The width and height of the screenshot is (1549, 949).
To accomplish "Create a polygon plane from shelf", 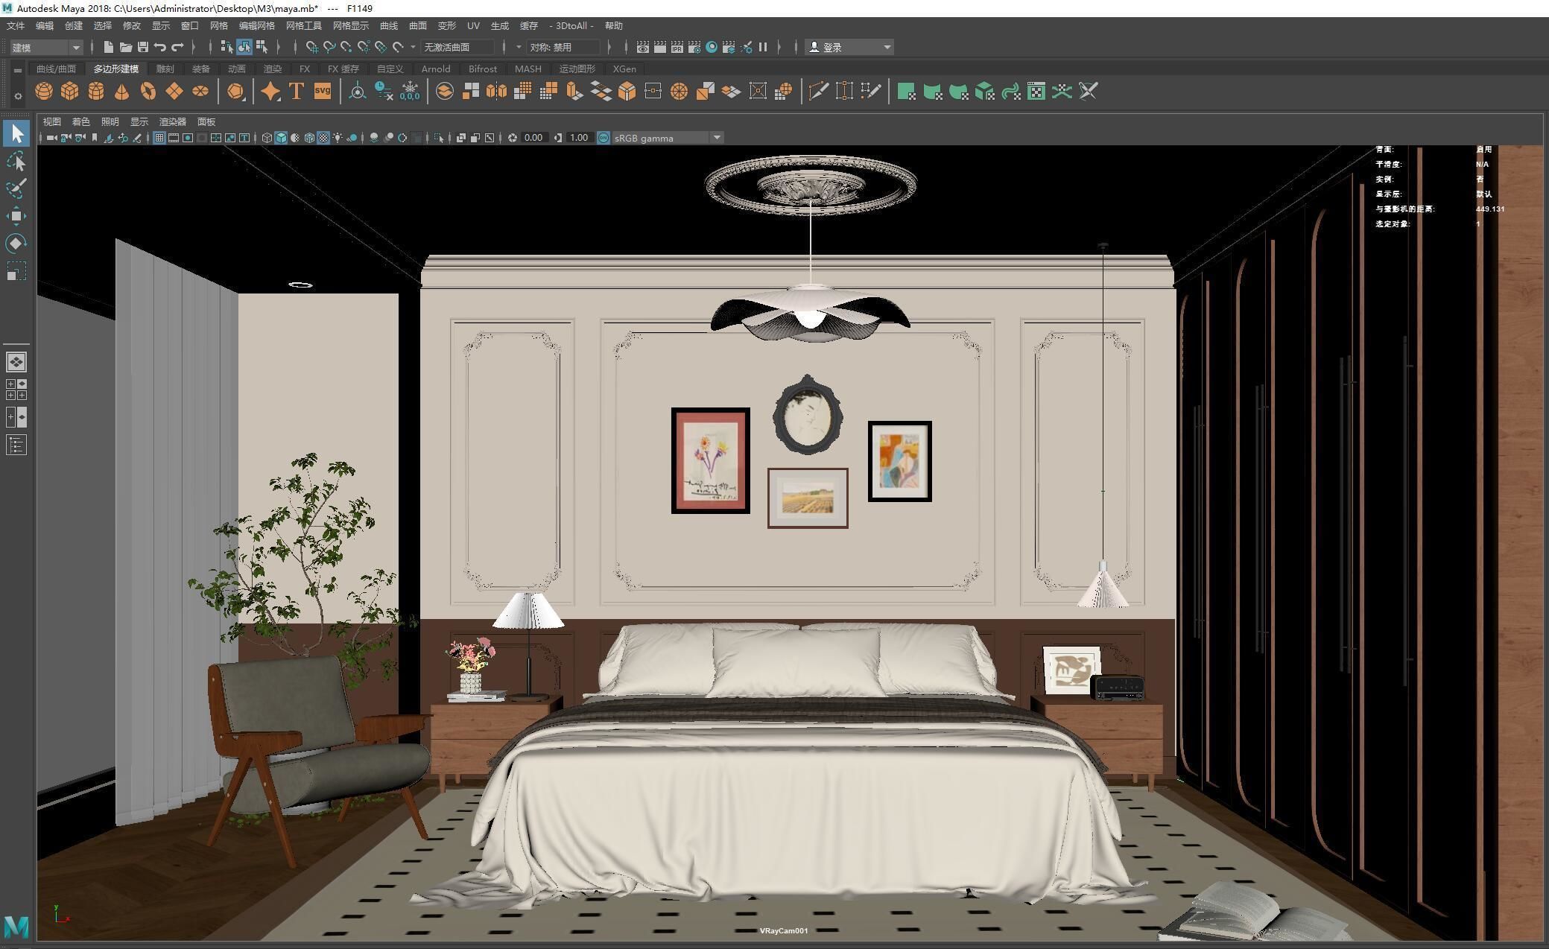I will click(174, 92).
